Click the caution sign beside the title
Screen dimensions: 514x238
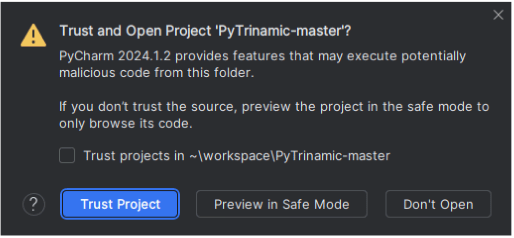[x=34, y=36]
